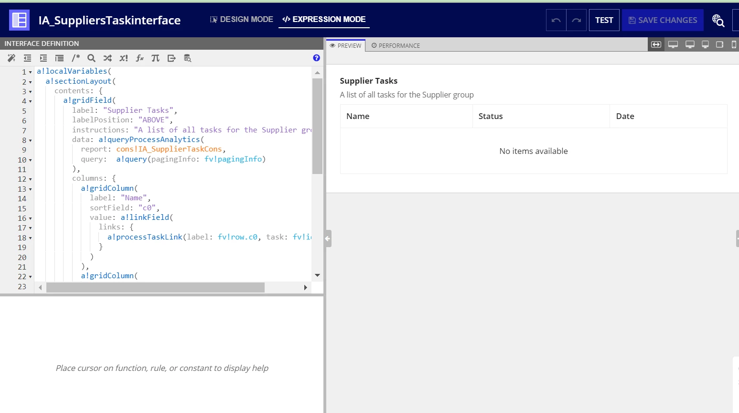This screenshot has width=739, height=413.
Task: Switch to Expression Mode
Action: (x=324, y=19)
